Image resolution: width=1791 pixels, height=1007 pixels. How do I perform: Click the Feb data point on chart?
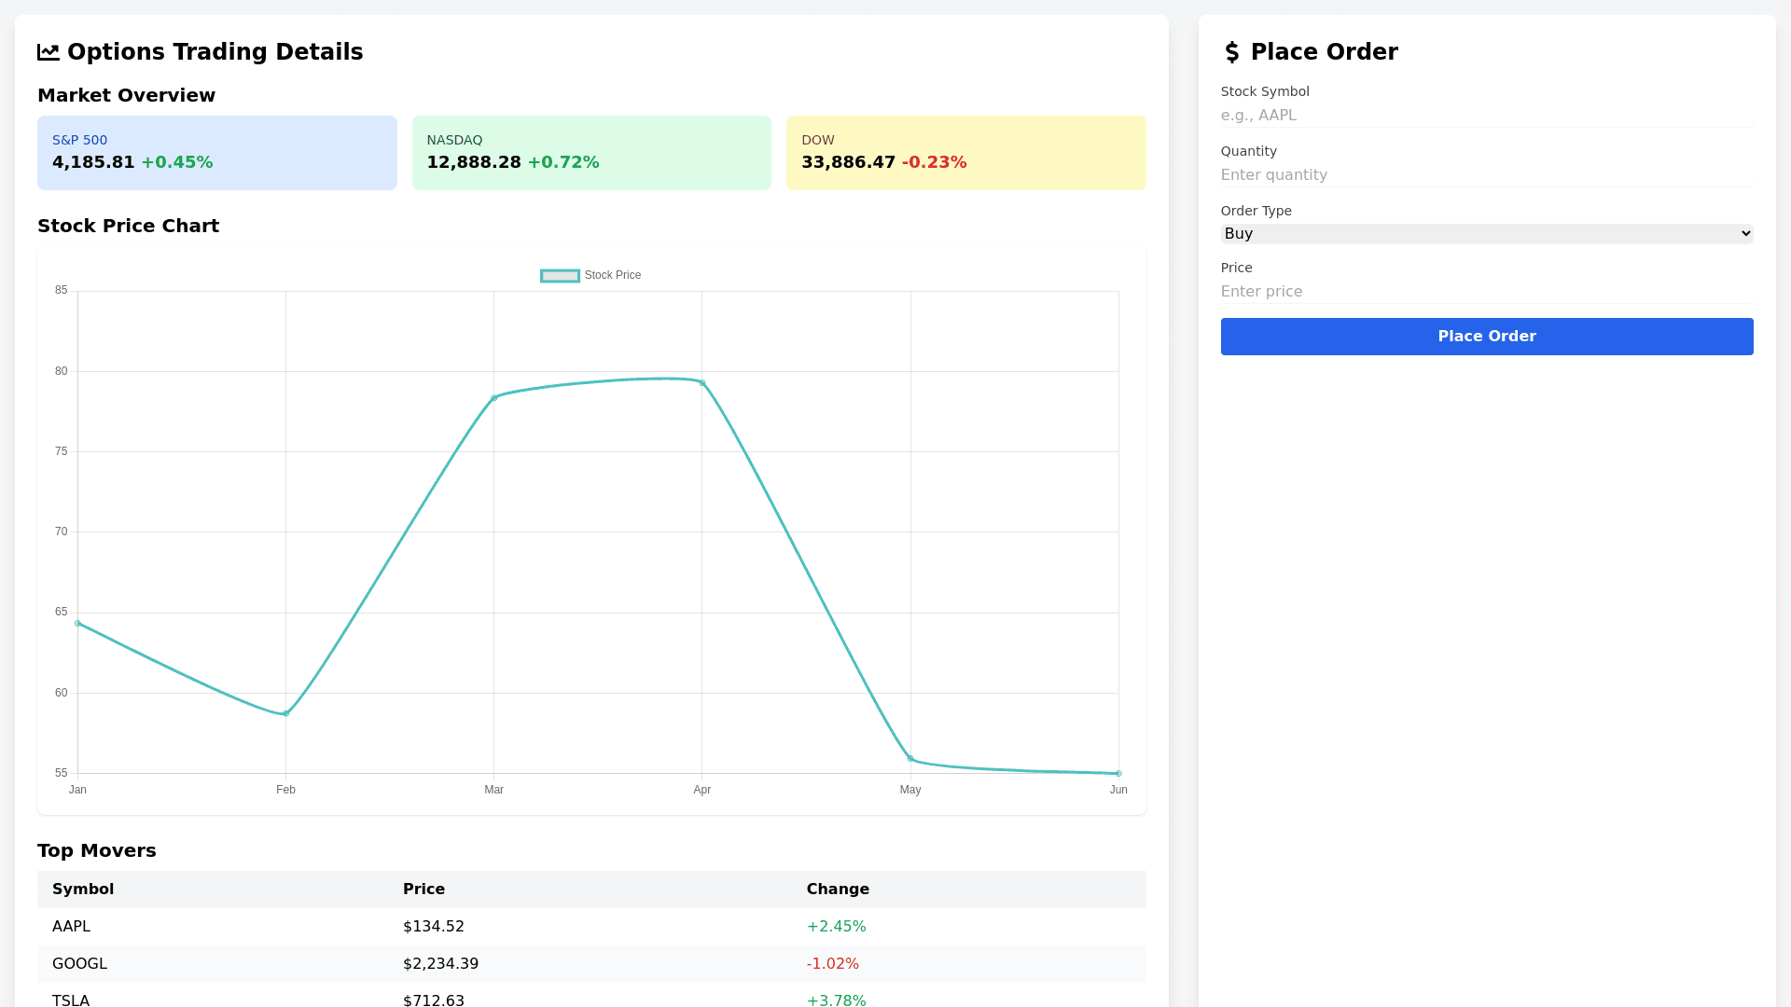[285, 714]
